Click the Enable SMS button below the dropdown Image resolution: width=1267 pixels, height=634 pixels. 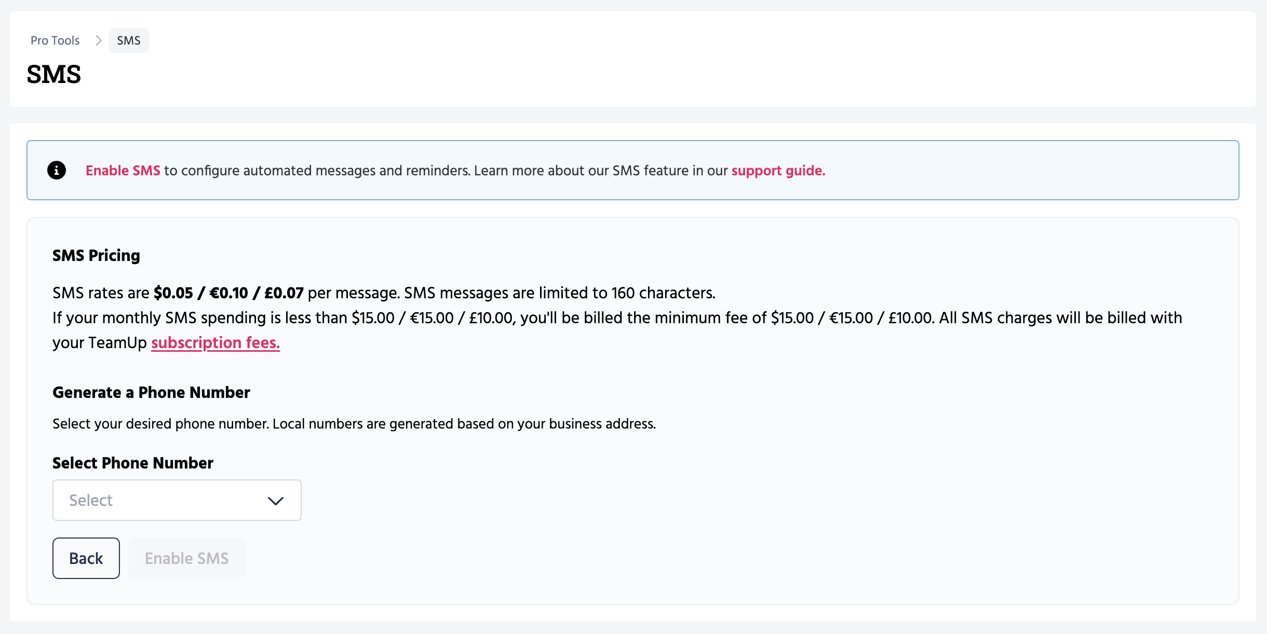click(x=186, y=558)
